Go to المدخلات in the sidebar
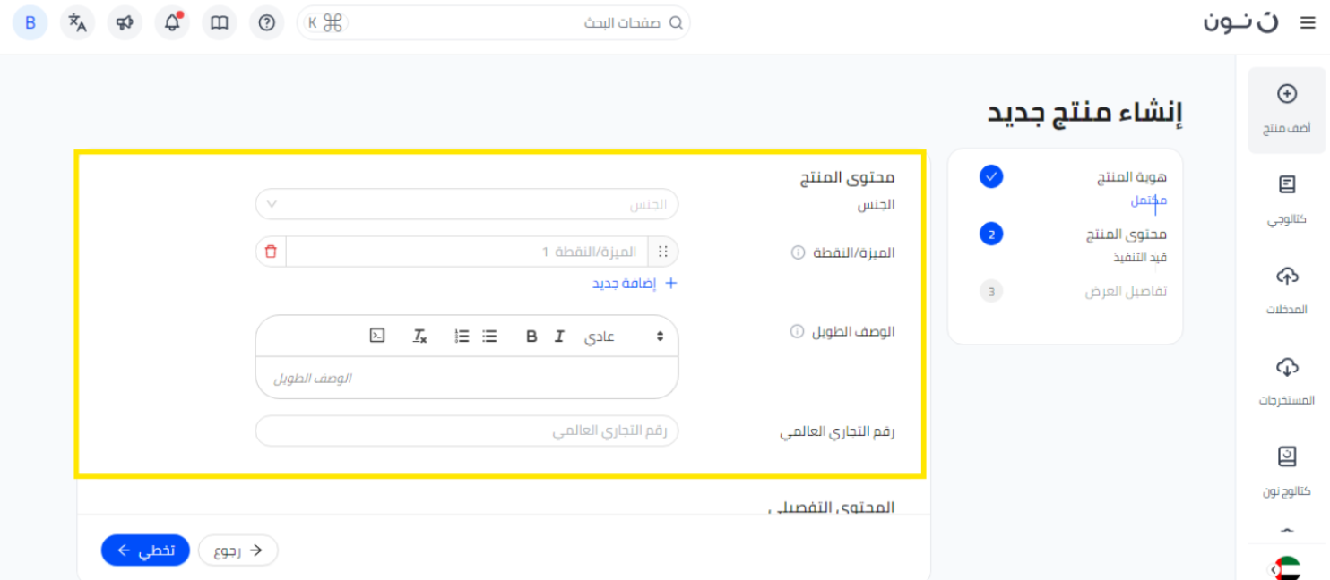Image resolution: width=1330 pixels, height=580 pixels. 1286,290
